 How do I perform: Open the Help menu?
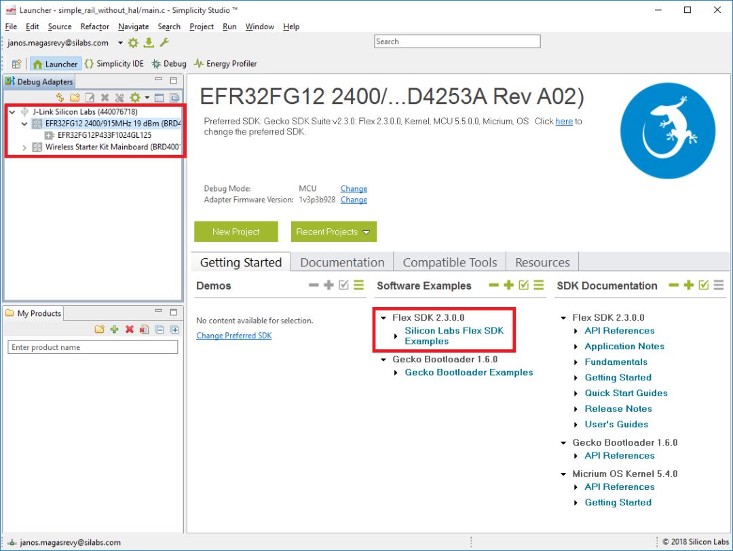[291, 26]
